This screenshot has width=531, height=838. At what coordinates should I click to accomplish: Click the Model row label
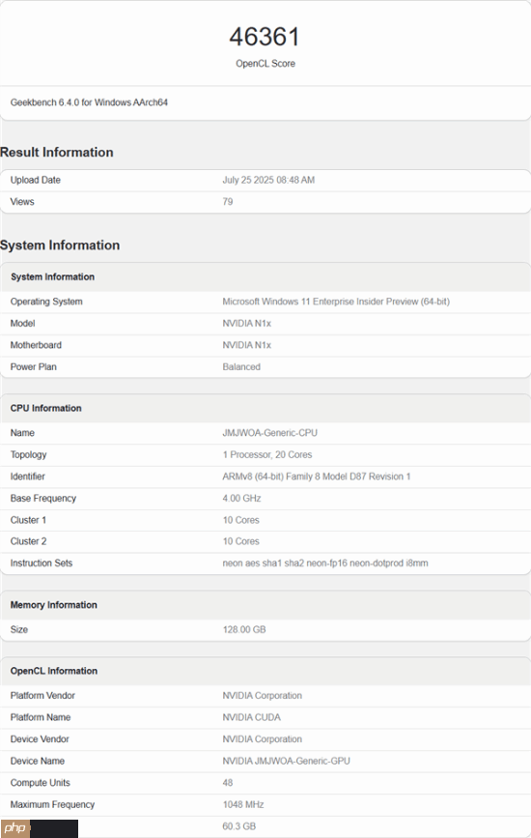[22, 324]
